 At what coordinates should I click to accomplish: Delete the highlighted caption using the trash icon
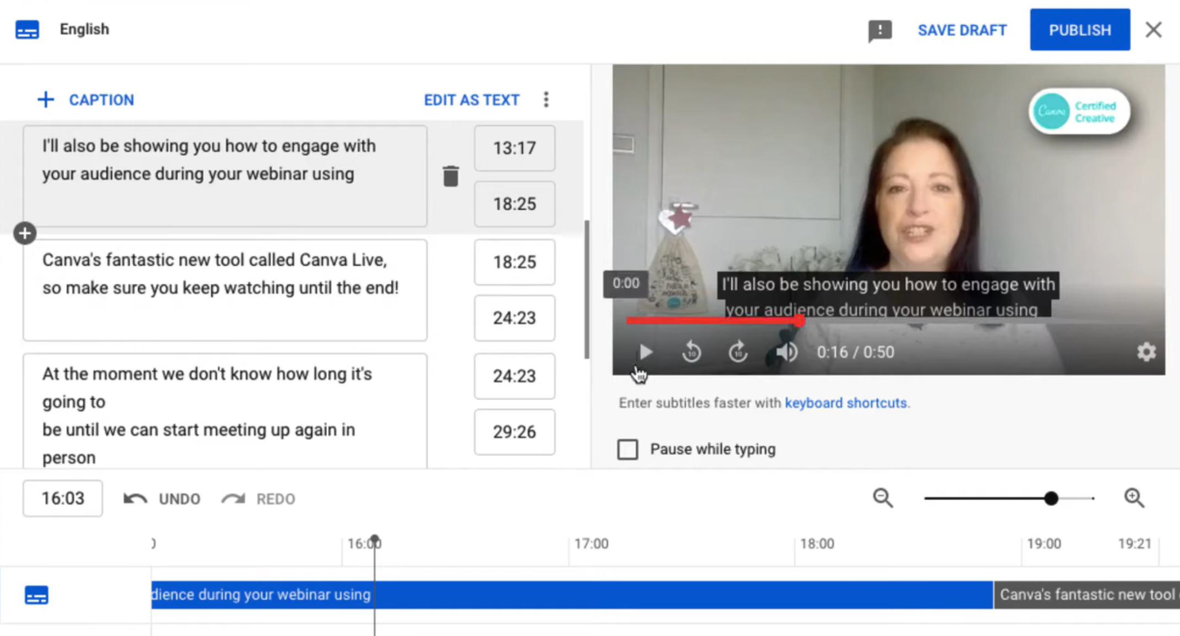450,176
